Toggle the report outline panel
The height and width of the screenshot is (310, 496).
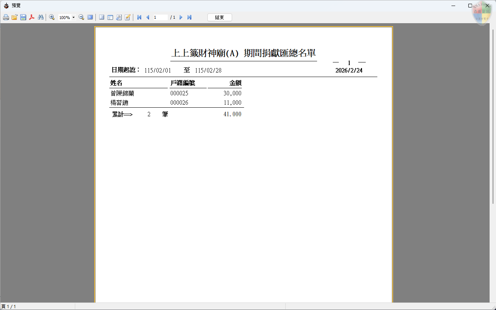(x=102, y=18)
